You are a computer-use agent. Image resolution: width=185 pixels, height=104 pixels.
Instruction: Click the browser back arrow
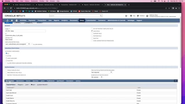(5, 8)
